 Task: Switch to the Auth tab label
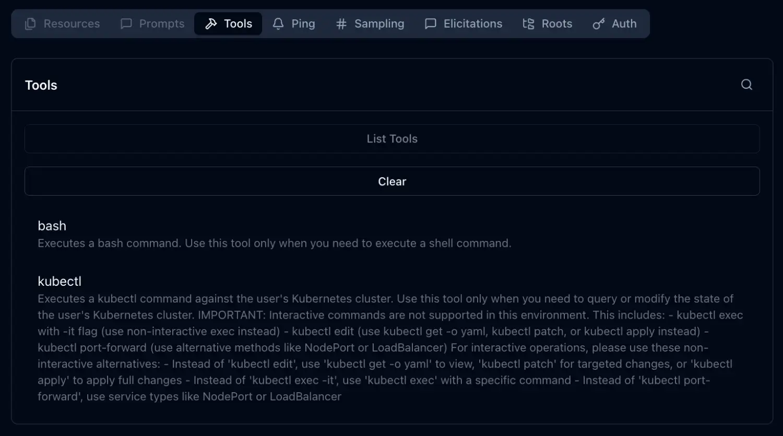(624, 24)
